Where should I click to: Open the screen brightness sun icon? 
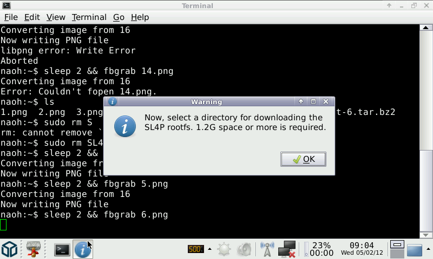224,249
